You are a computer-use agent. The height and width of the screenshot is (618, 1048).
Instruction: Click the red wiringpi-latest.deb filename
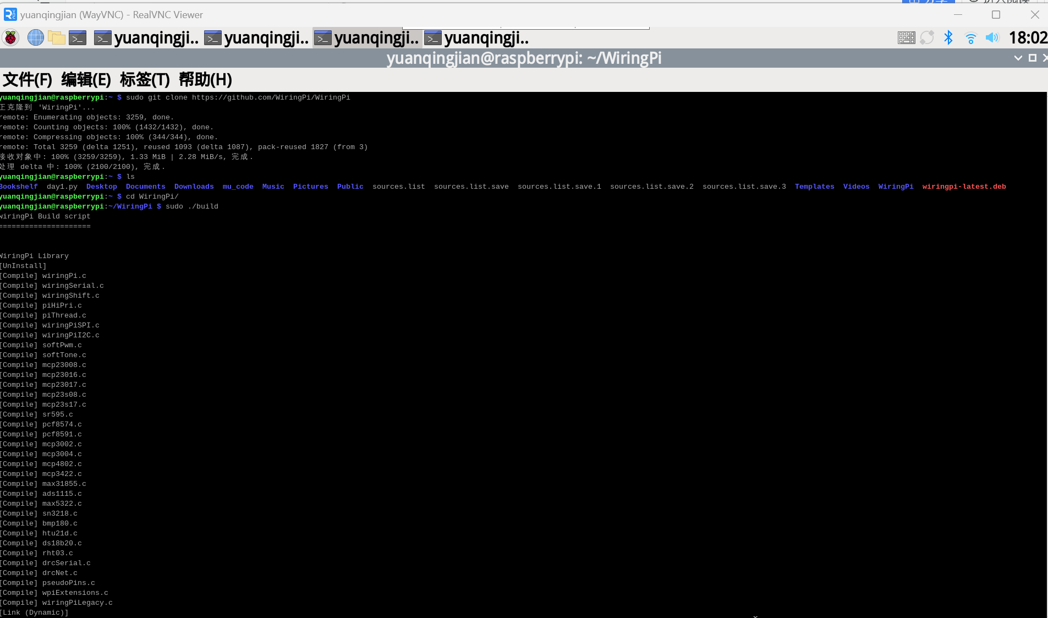point(964,187)
